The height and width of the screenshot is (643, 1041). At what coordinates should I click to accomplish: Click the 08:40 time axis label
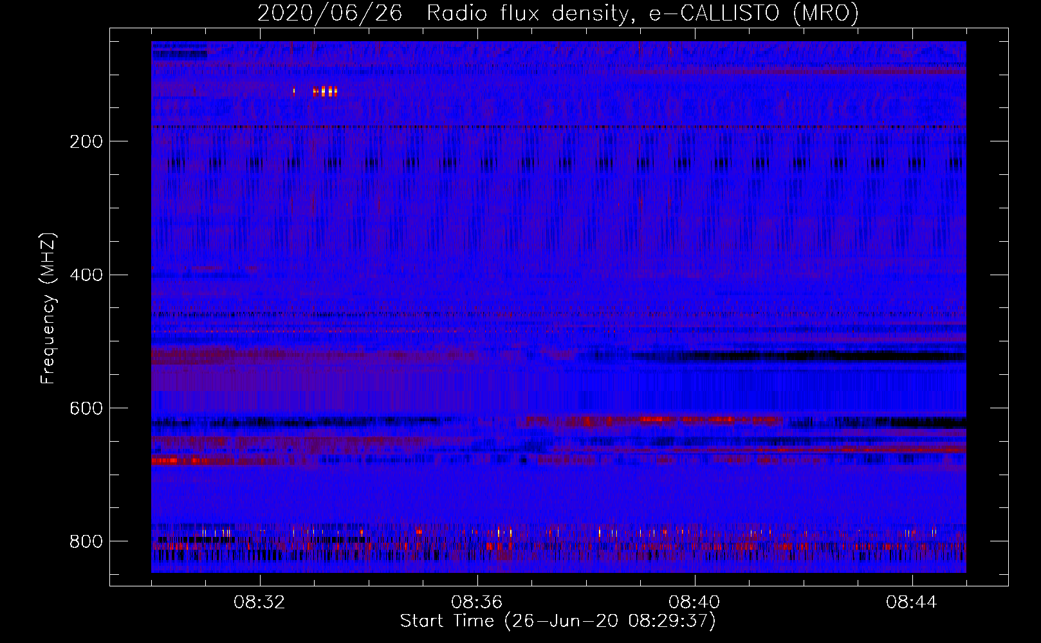[694, 602]
